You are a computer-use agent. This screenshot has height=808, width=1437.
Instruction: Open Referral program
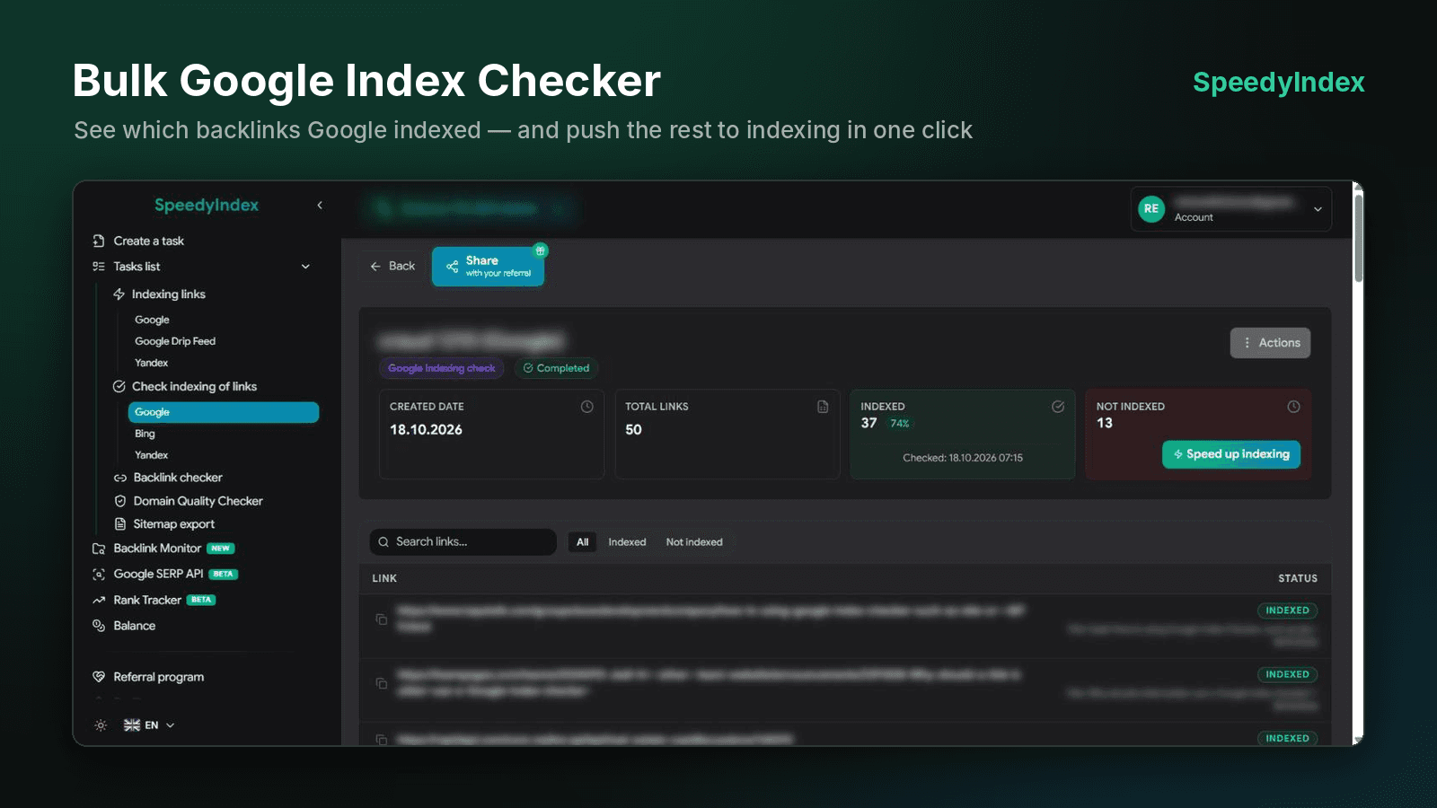(x=148, y=677)
